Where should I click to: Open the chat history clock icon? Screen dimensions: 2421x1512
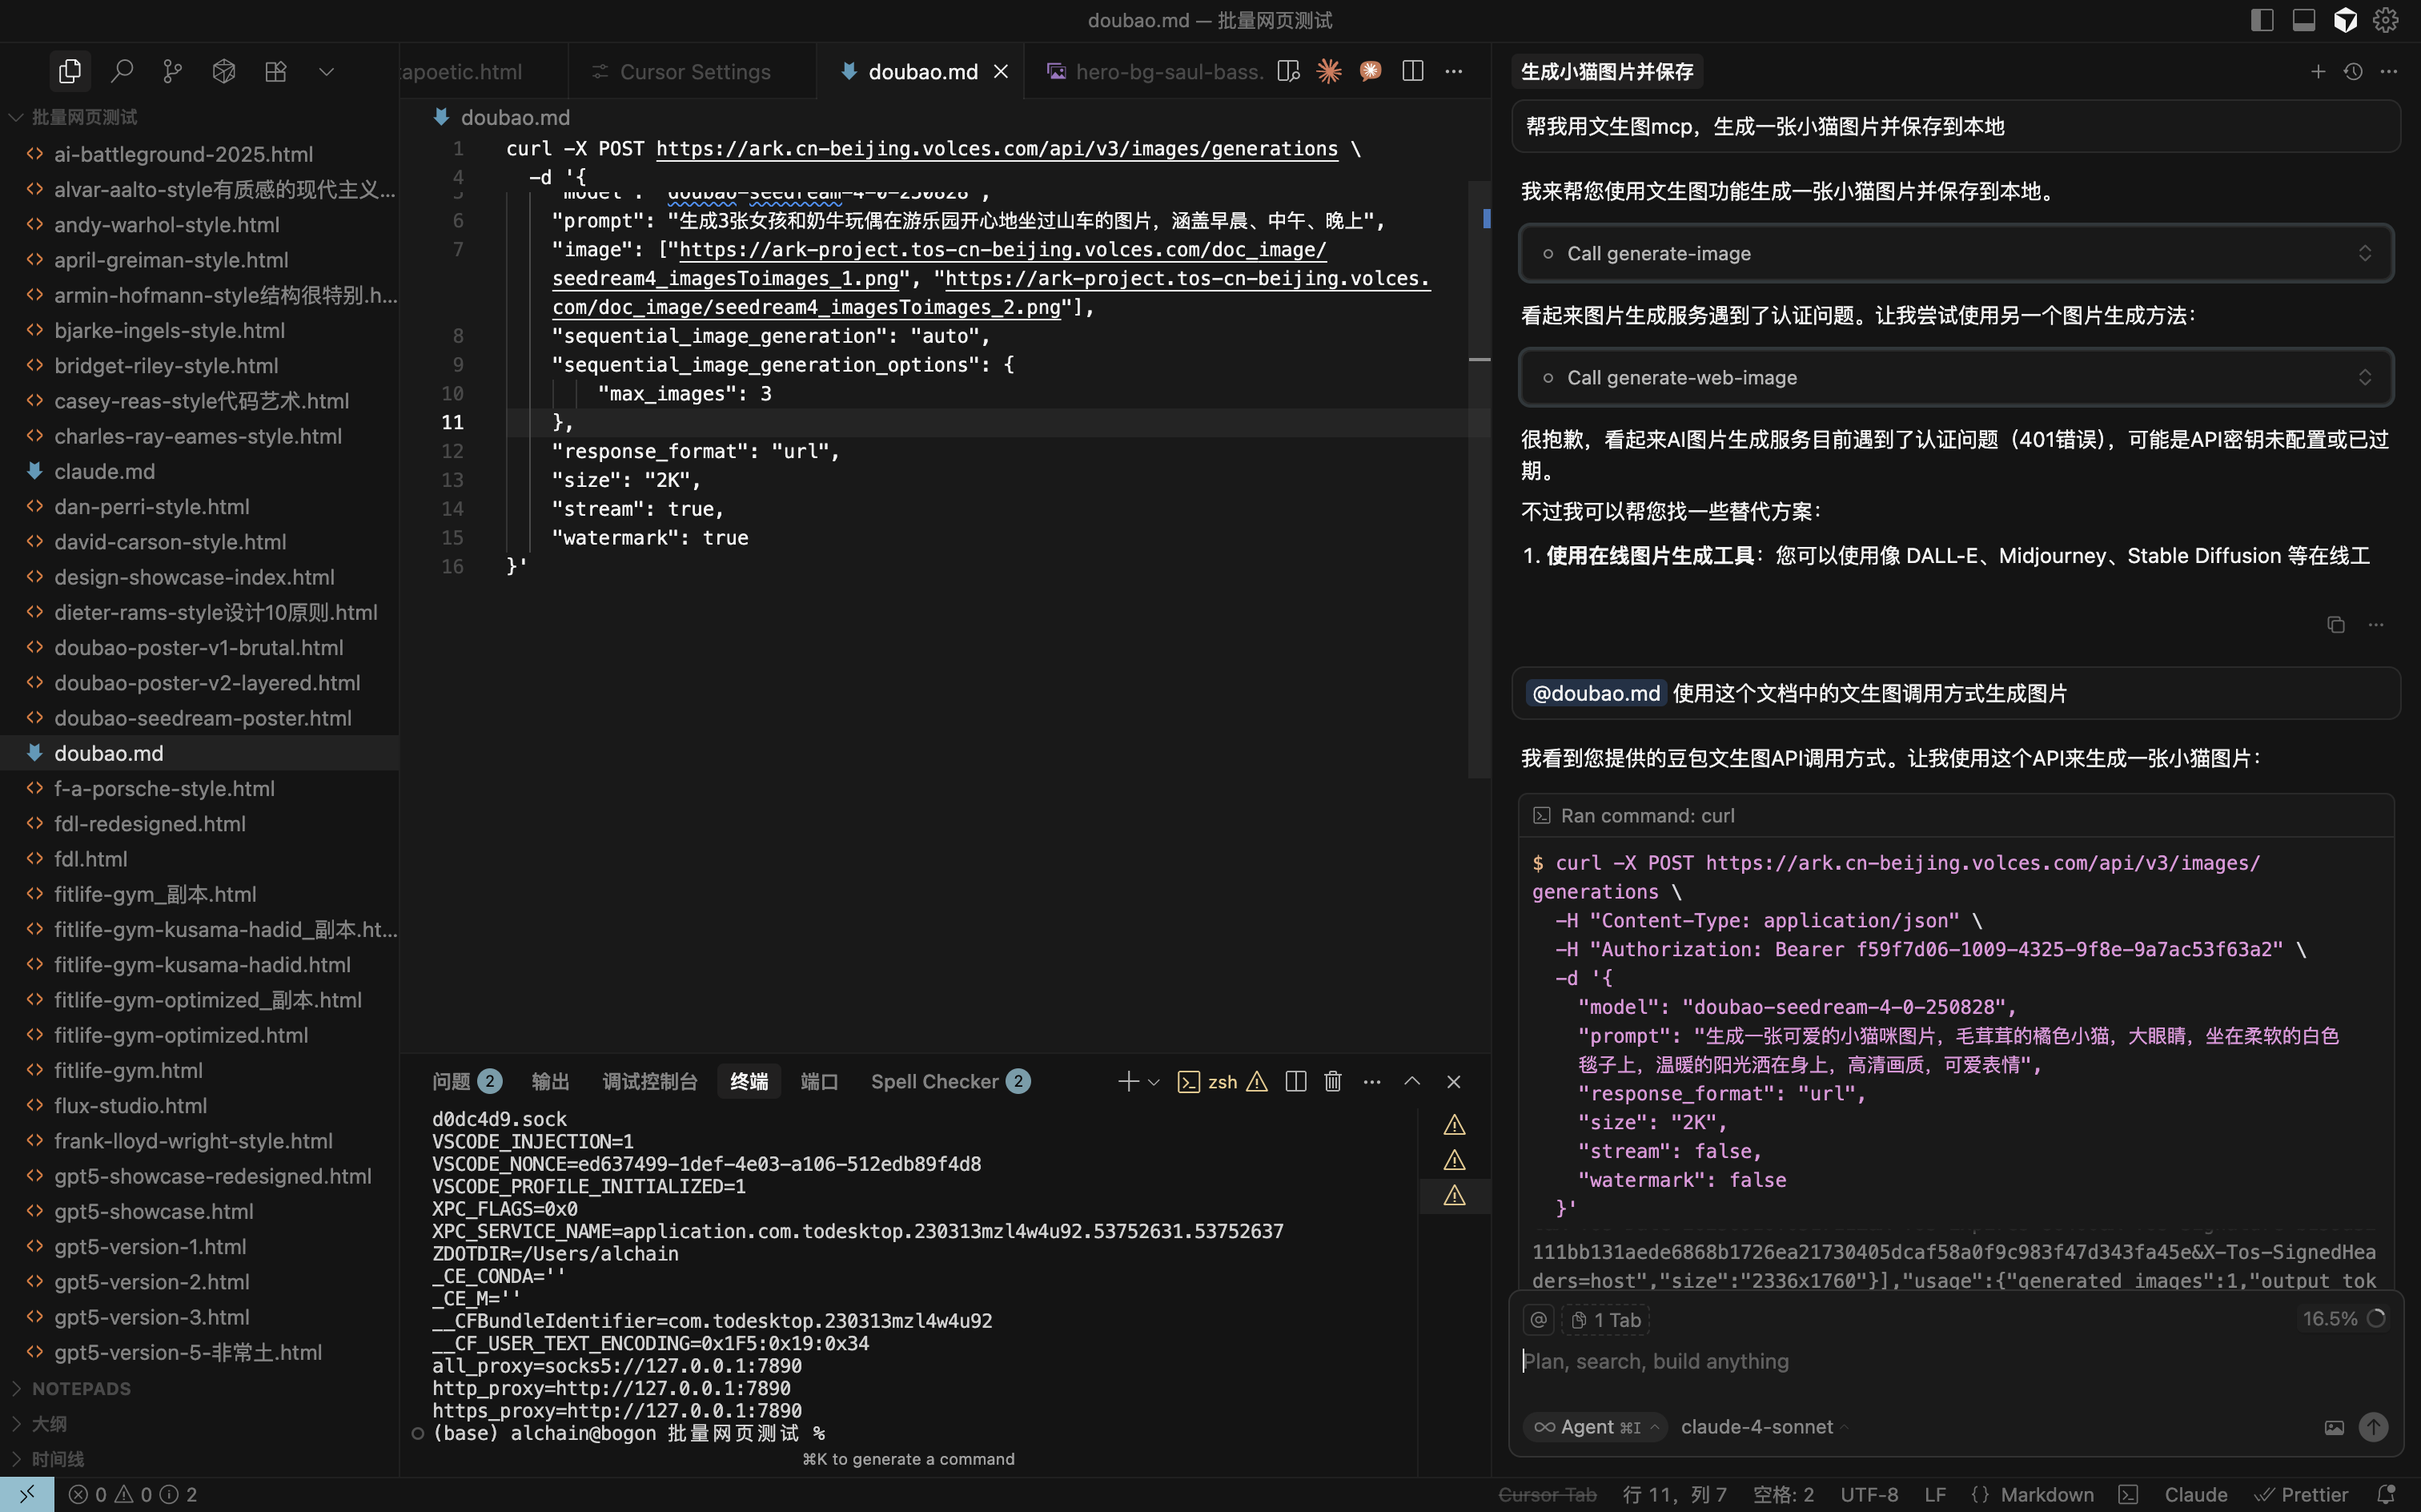tap(2352, 71)
